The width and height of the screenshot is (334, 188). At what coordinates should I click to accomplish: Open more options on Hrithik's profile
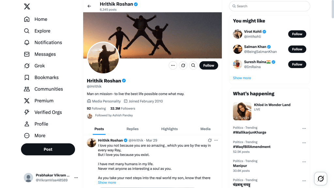click(173, 65)
